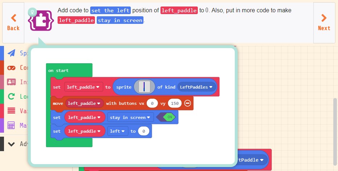The width and height of the screenshot is (338, 171).
Task: Go back to previous tutorial step
Action: click(13, 22)
